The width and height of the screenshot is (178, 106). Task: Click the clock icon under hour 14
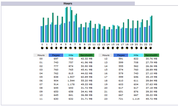(108, 48)
